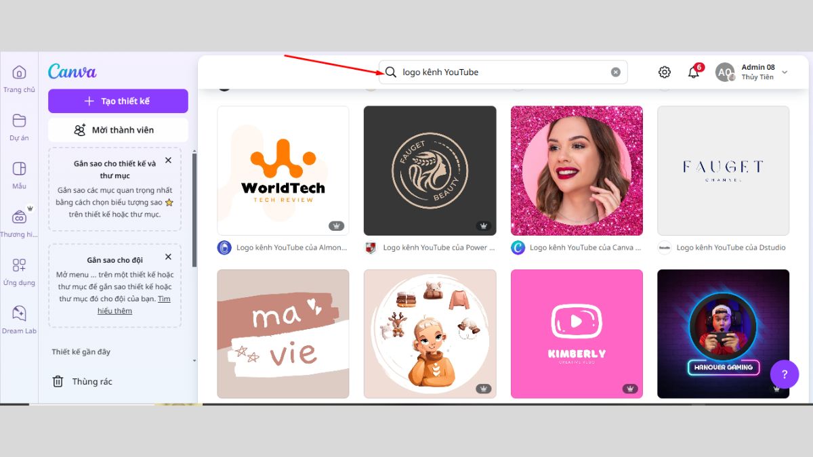
Task: Open notifications bell icon
Action: point(694,72)
